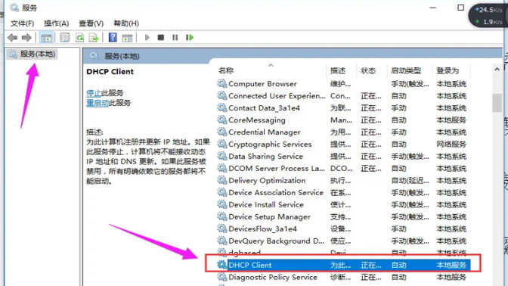
Task: Click the gear icon of CoreMessaging
Action: pyautogui.click(x=222, y=120)
